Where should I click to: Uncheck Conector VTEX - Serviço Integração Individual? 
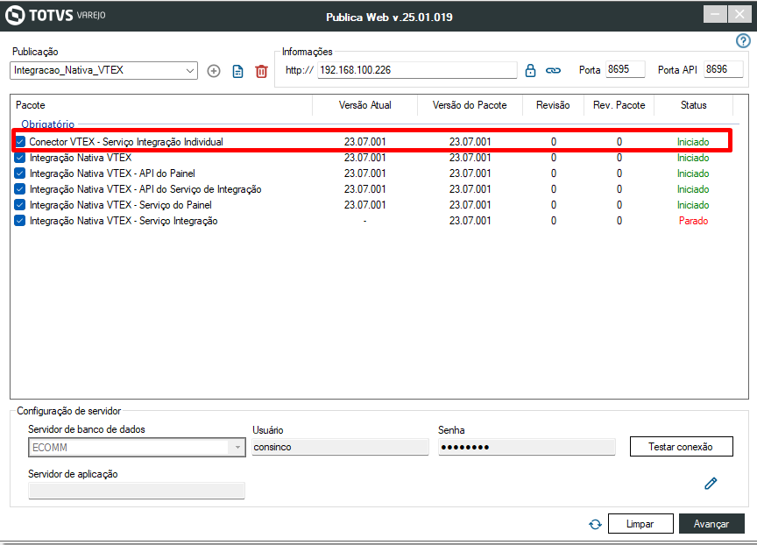(x=20, y=142)
